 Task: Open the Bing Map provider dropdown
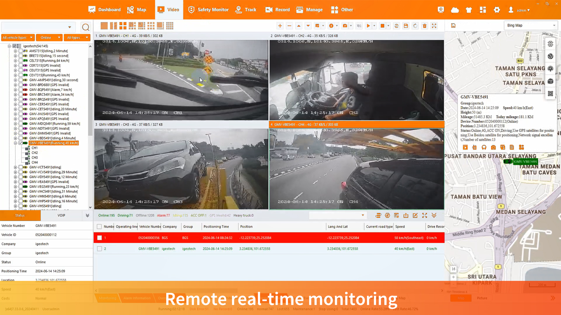(531, 25)
